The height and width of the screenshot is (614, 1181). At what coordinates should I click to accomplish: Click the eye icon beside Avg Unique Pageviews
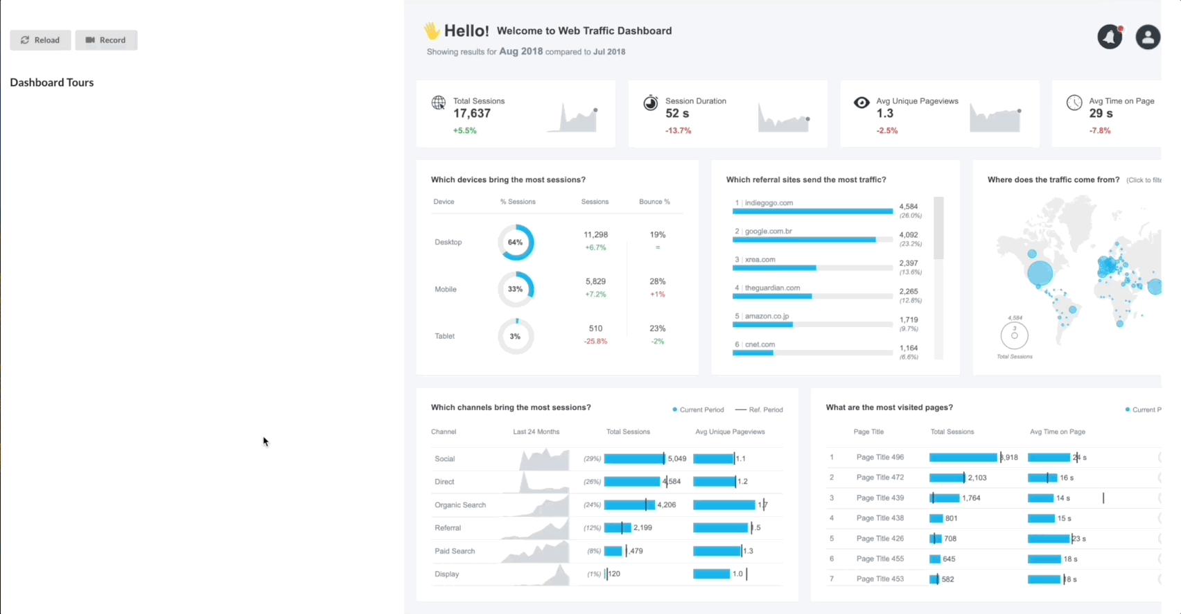pos(861,103)
